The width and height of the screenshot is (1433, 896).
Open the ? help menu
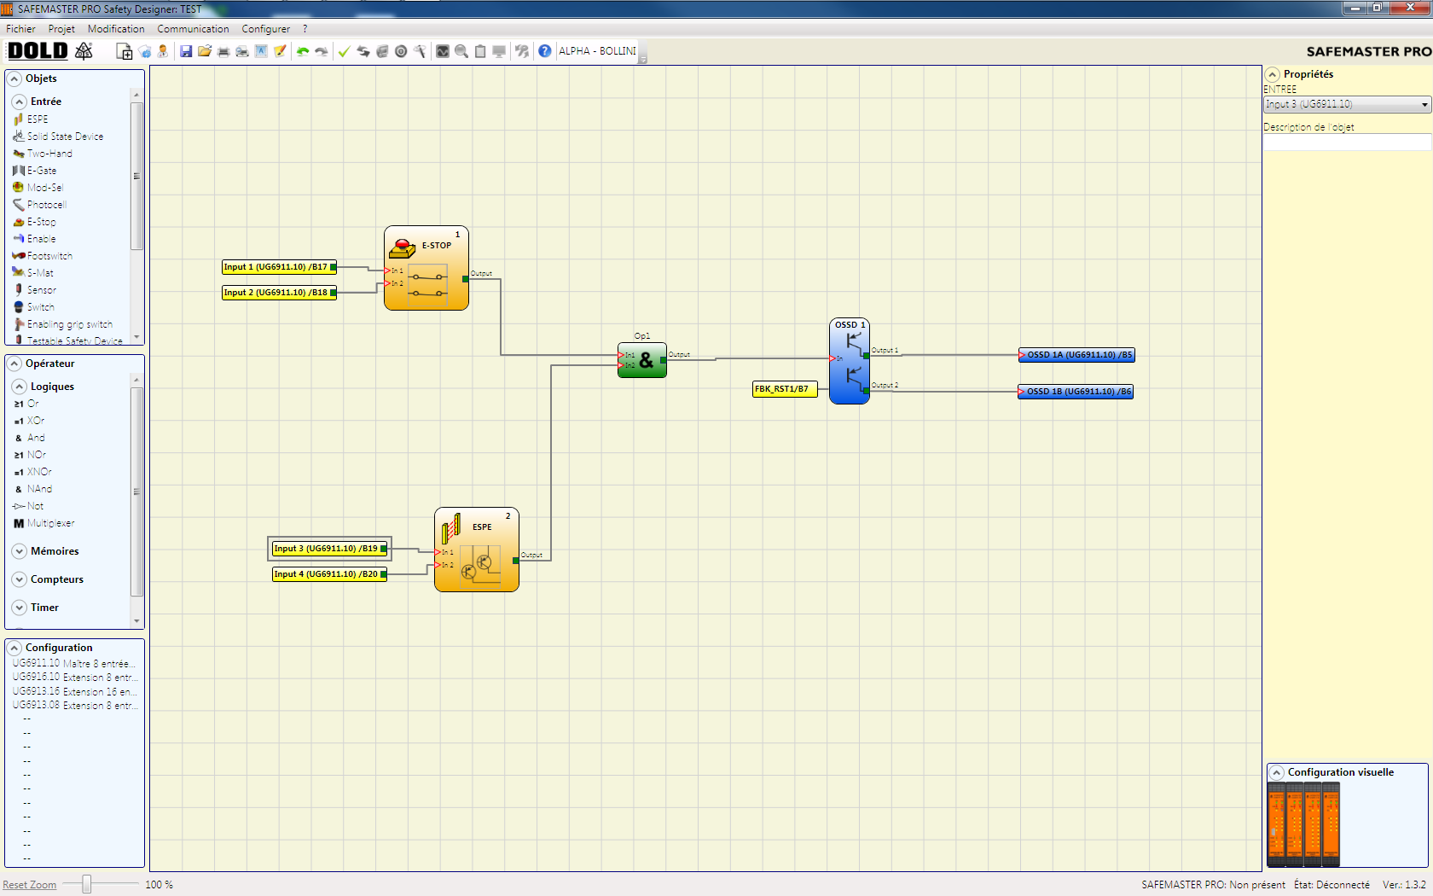coord(305,29)
